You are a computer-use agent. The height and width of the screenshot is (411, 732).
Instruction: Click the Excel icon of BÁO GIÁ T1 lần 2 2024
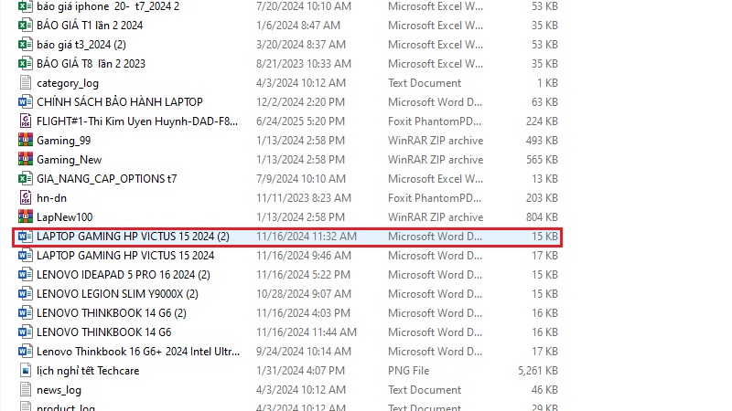pyautogui.click(x=26, y=26)
